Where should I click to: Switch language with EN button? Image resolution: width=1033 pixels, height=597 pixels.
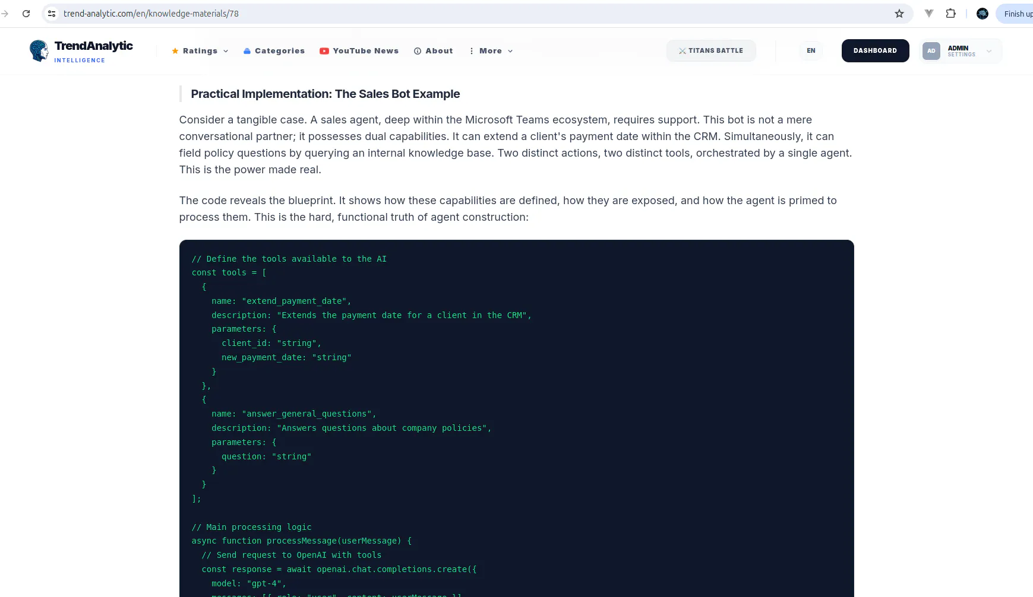pyautogui.click(x=811, y=50)
